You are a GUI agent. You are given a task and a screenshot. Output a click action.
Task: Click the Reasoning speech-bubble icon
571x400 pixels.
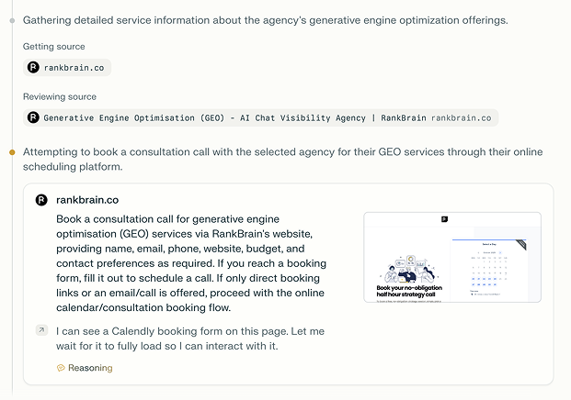point(61,368)
